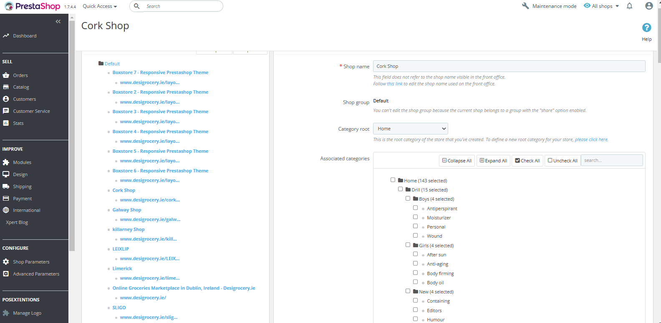Open the Quick Access dropdown
Image resolution: width=661 pixels, height=323 pixels.
[x=100, y=6]
